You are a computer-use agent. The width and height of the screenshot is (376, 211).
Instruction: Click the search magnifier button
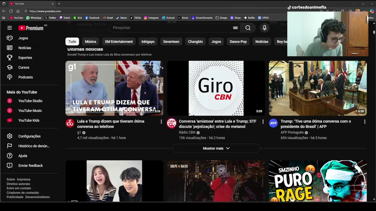click(x=248, y=28)
